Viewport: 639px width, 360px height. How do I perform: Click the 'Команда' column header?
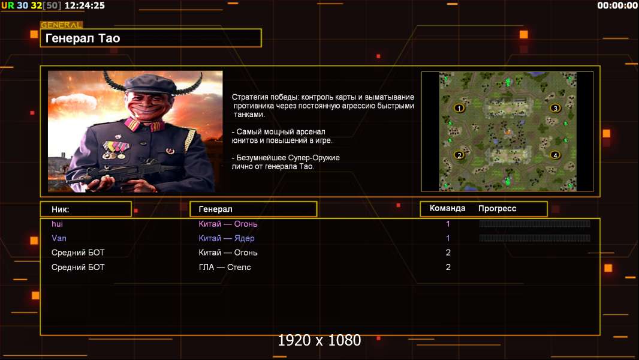tap(447, 208)
